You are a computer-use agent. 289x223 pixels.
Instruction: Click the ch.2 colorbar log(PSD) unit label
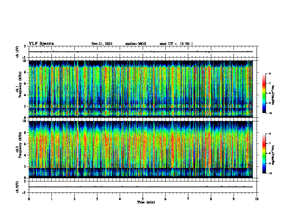[x=273, y=155]
